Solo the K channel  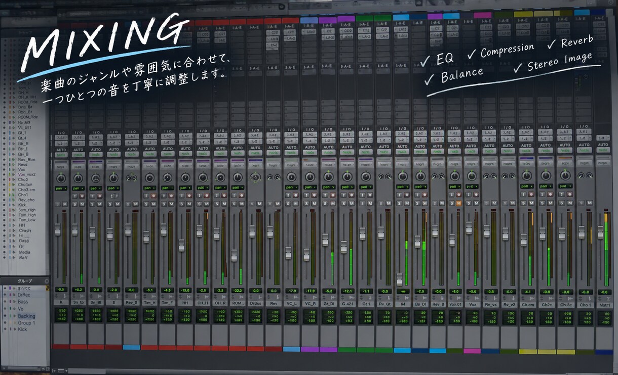57,204
